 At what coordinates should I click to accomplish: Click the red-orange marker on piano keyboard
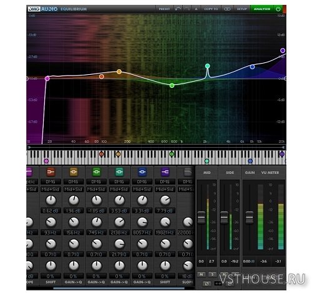[x=101, y=154]
